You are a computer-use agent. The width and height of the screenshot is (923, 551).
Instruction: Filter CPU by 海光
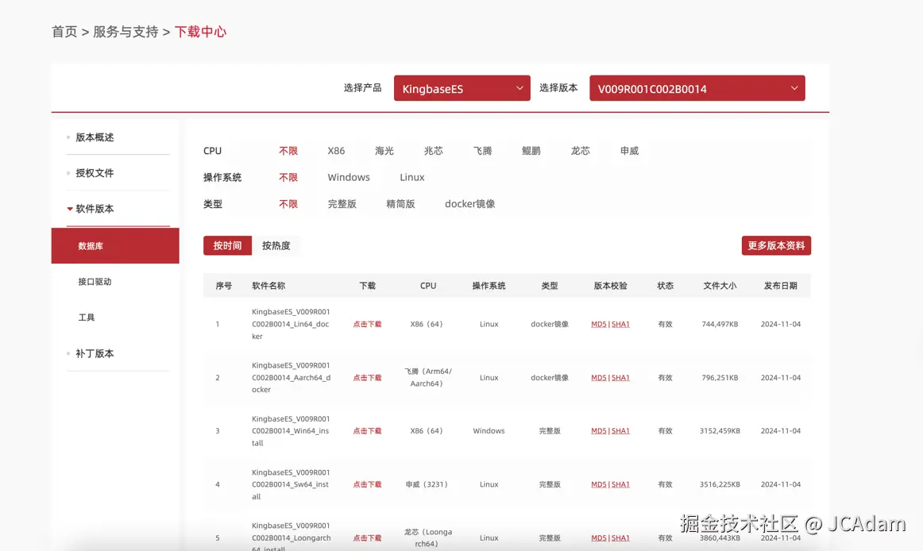click(384, 152)
